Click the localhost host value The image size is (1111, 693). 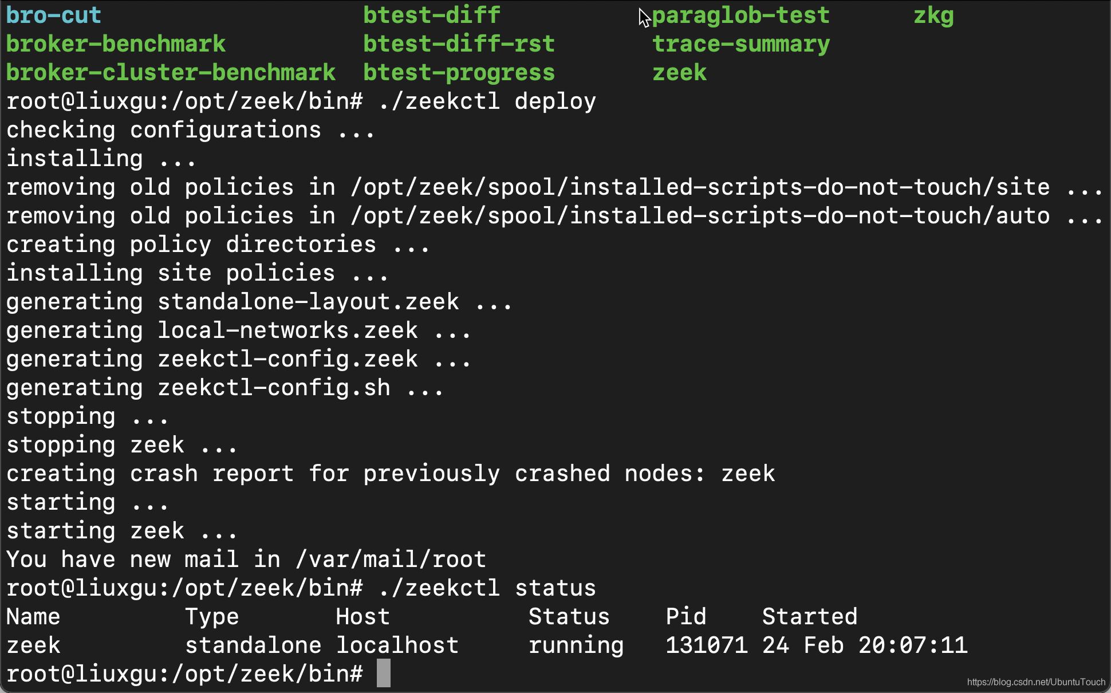point(397,645)
